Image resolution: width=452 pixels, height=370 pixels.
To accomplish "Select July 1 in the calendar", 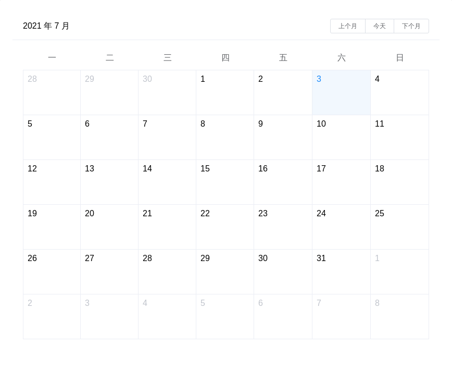I will [225, 93].
